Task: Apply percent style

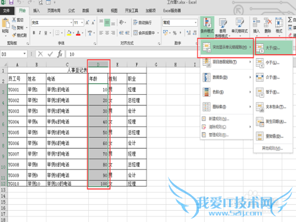Action: tap(175, 33)
